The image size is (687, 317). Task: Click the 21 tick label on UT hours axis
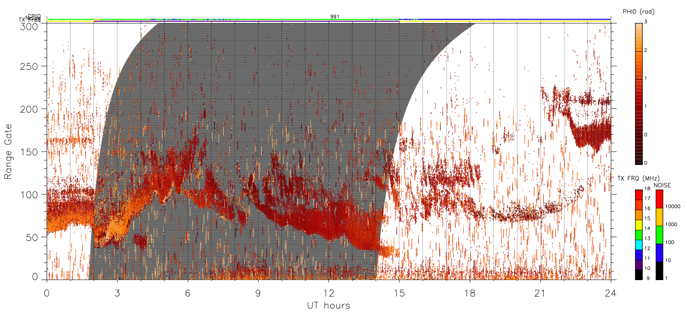[x=540, y=293]
